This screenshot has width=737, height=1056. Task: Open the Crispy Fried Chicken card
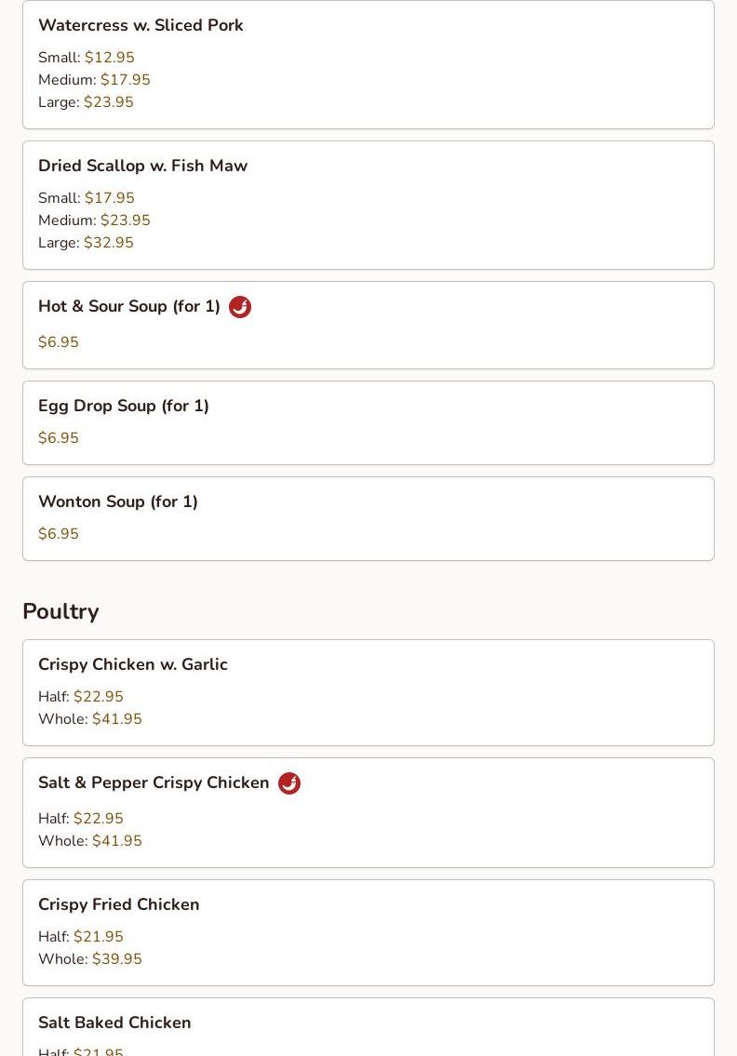tap(368, 933)
